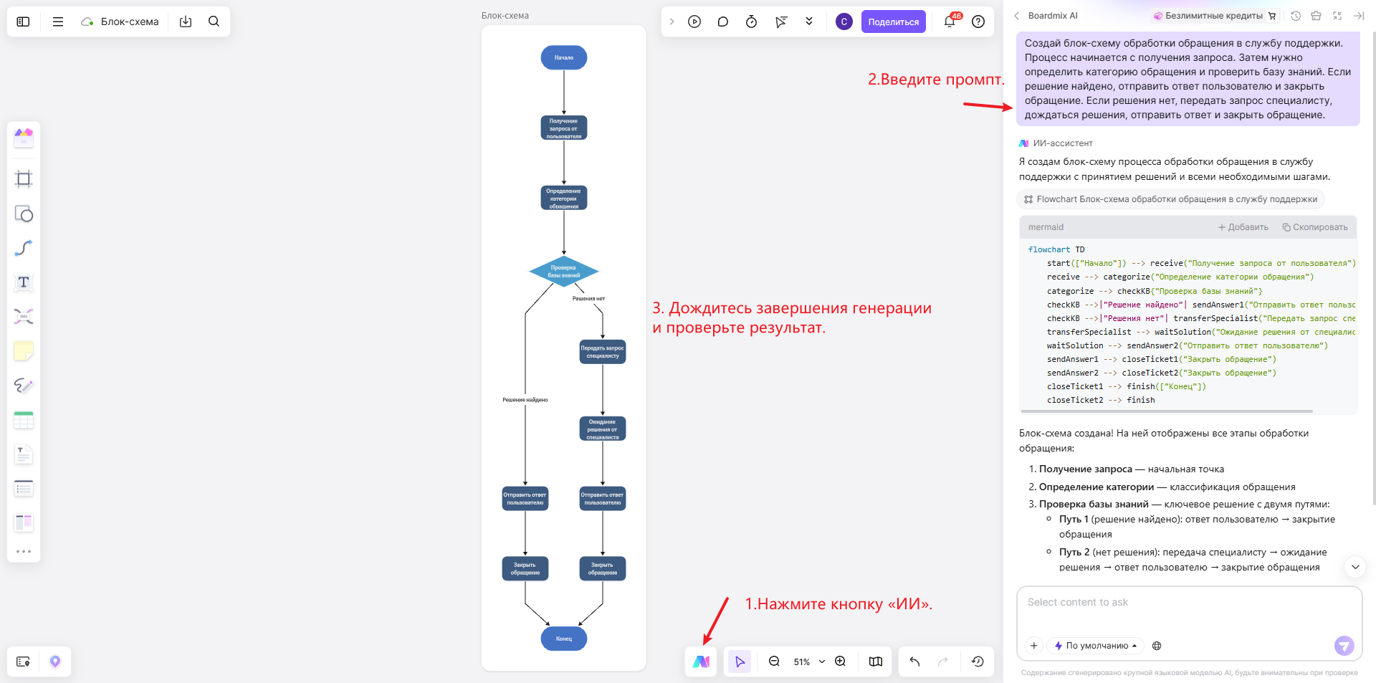Open zoom level 51% dropdown
Viewport: 1376px width, 683px height.
tap(809, 661)
